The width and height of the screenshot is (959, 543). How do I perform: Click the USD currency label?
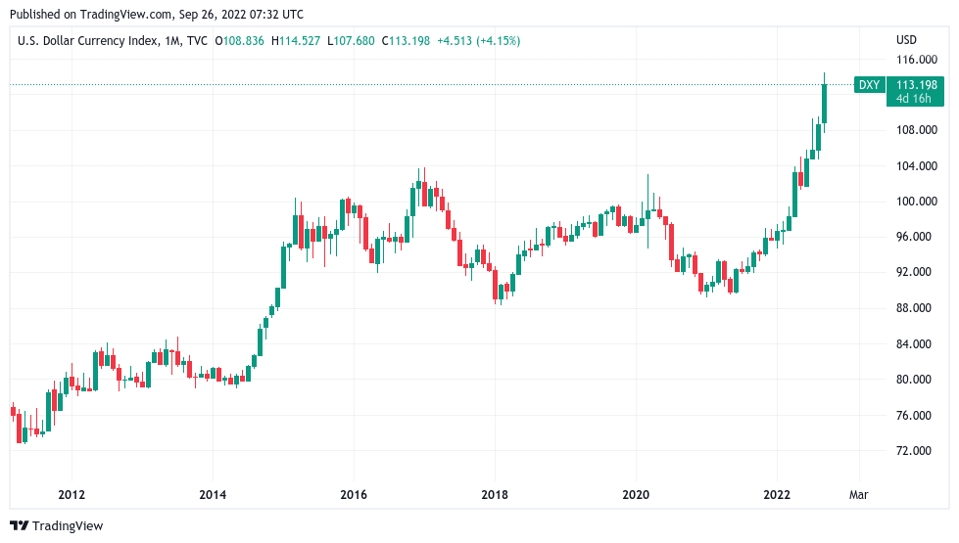(x=906, y=40)
